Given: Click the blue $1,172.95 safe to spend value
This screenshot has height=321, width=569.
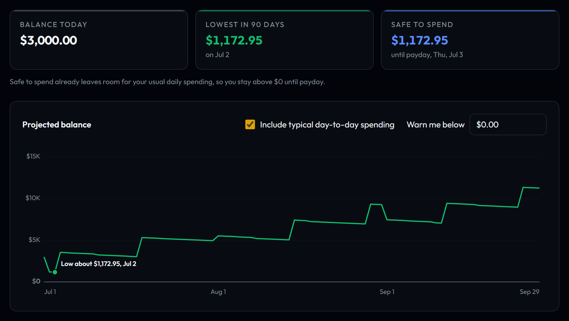Looking at the screenshot, I should click(420, 40).
